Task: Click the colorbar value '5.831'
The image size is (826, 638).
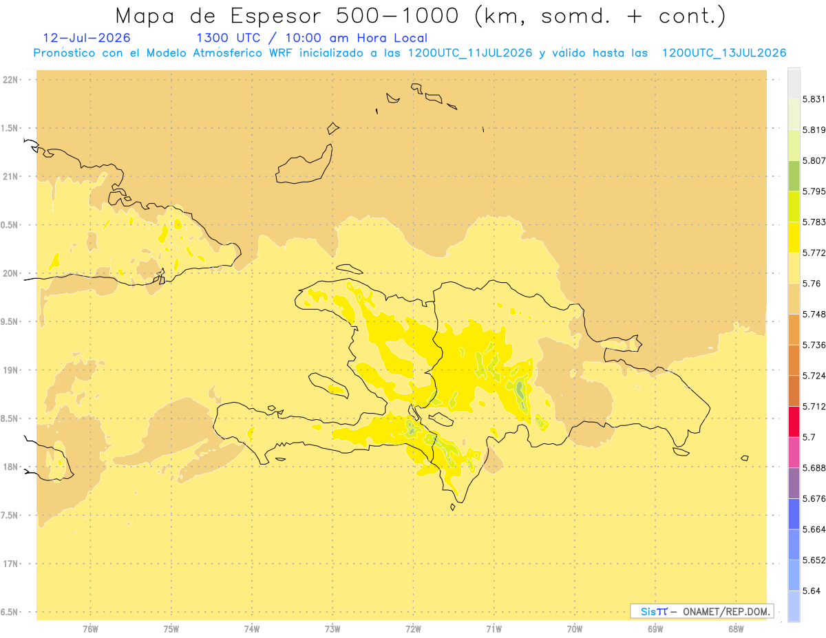Action: pos(814,99)
